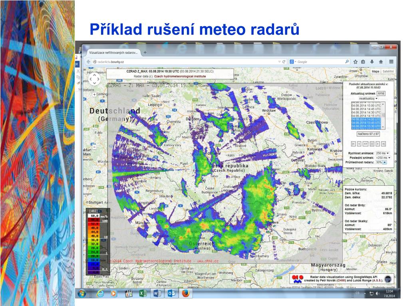Select frame 04.08.2014 13:30 UTC
Screen dimensions: 409x306
pyautogui.click(x=366, y=126)
